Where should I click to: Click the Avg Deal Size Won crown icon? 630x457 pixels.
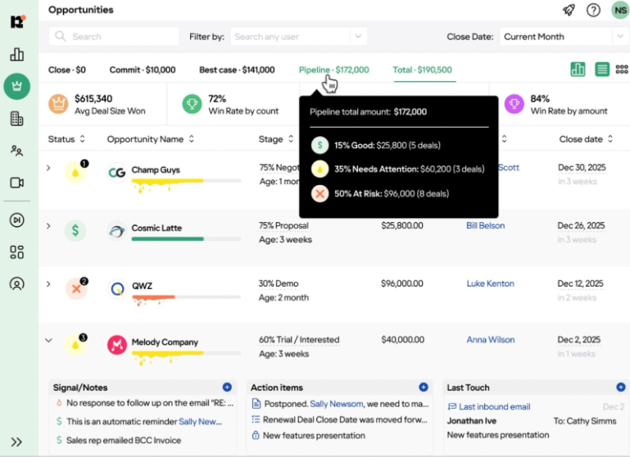point(59,104)
